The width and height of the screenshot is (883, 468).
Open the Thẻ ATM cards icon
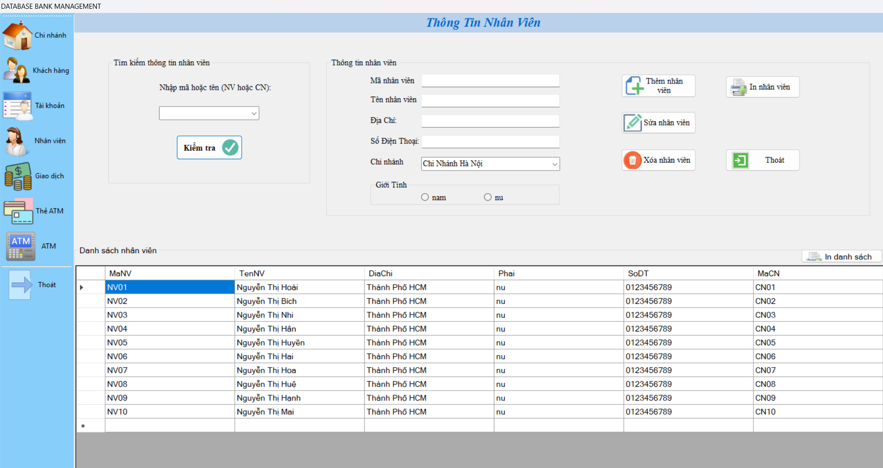tap(18, 211)
